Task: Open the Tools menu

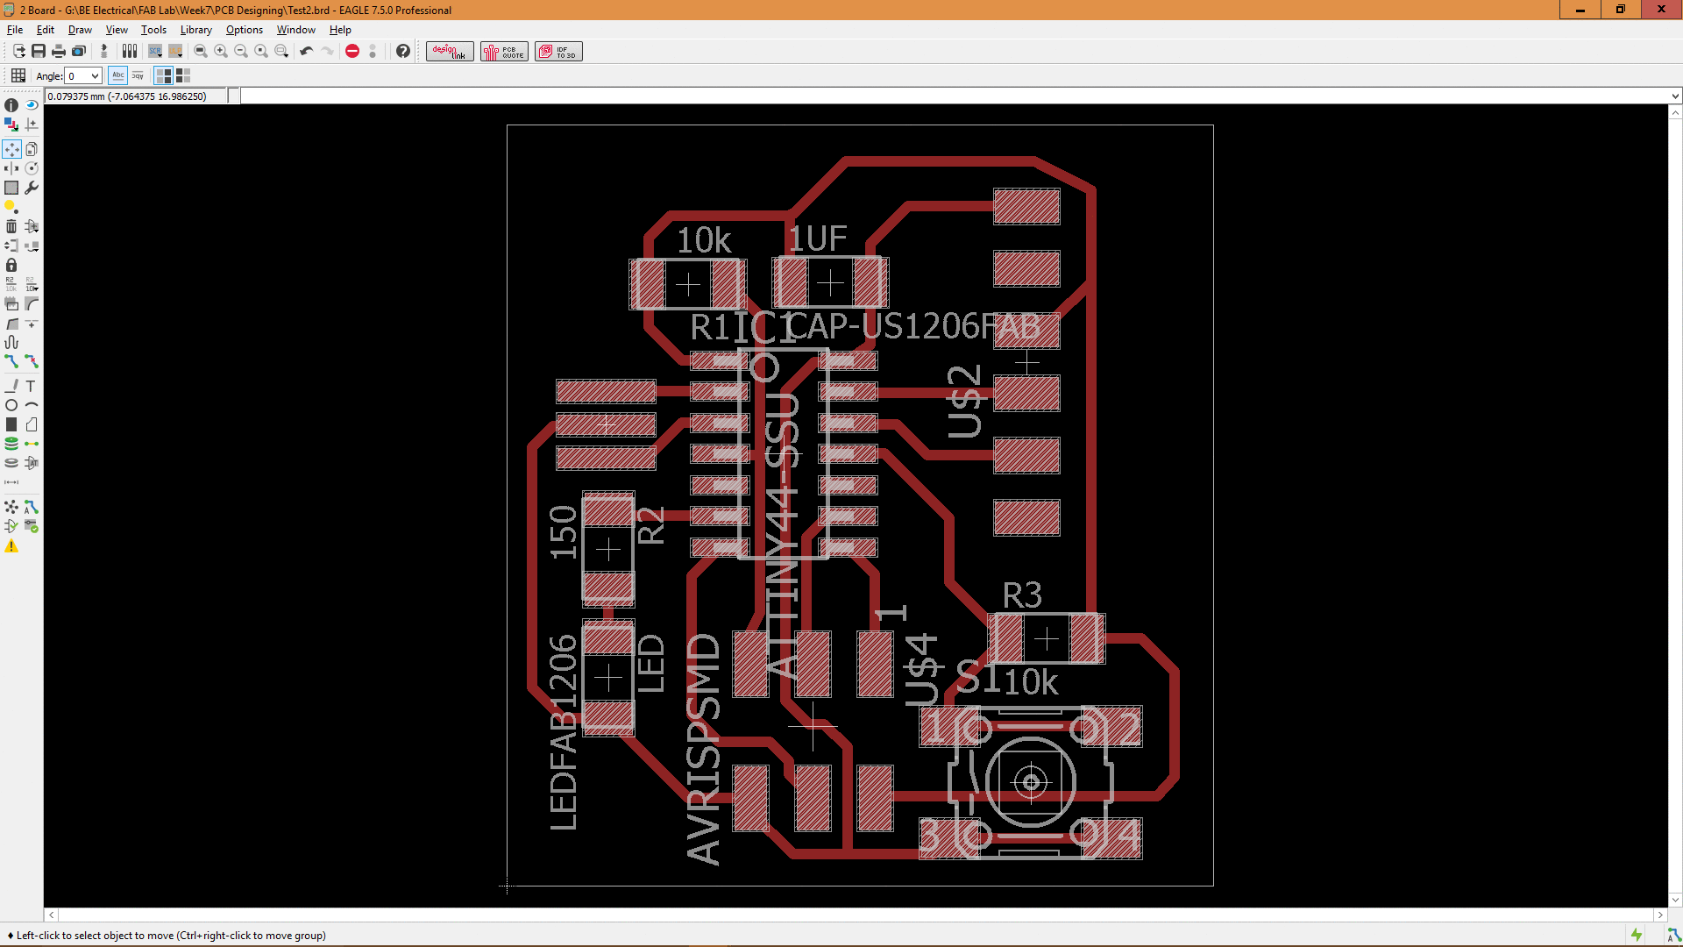Action: (x=153, y=30)
